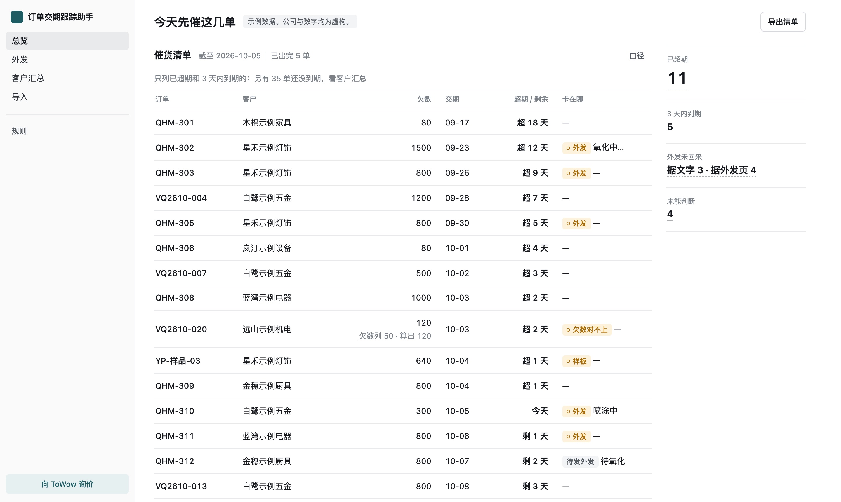Click the 向 ToWow 询价 button
The image size is (841, 502).
pyautogui.click(x=67, y=484)
